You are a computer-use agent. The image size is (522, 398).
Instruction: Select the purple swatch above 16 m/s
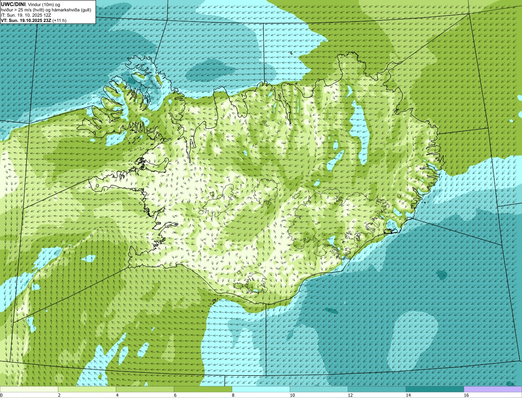493,389
